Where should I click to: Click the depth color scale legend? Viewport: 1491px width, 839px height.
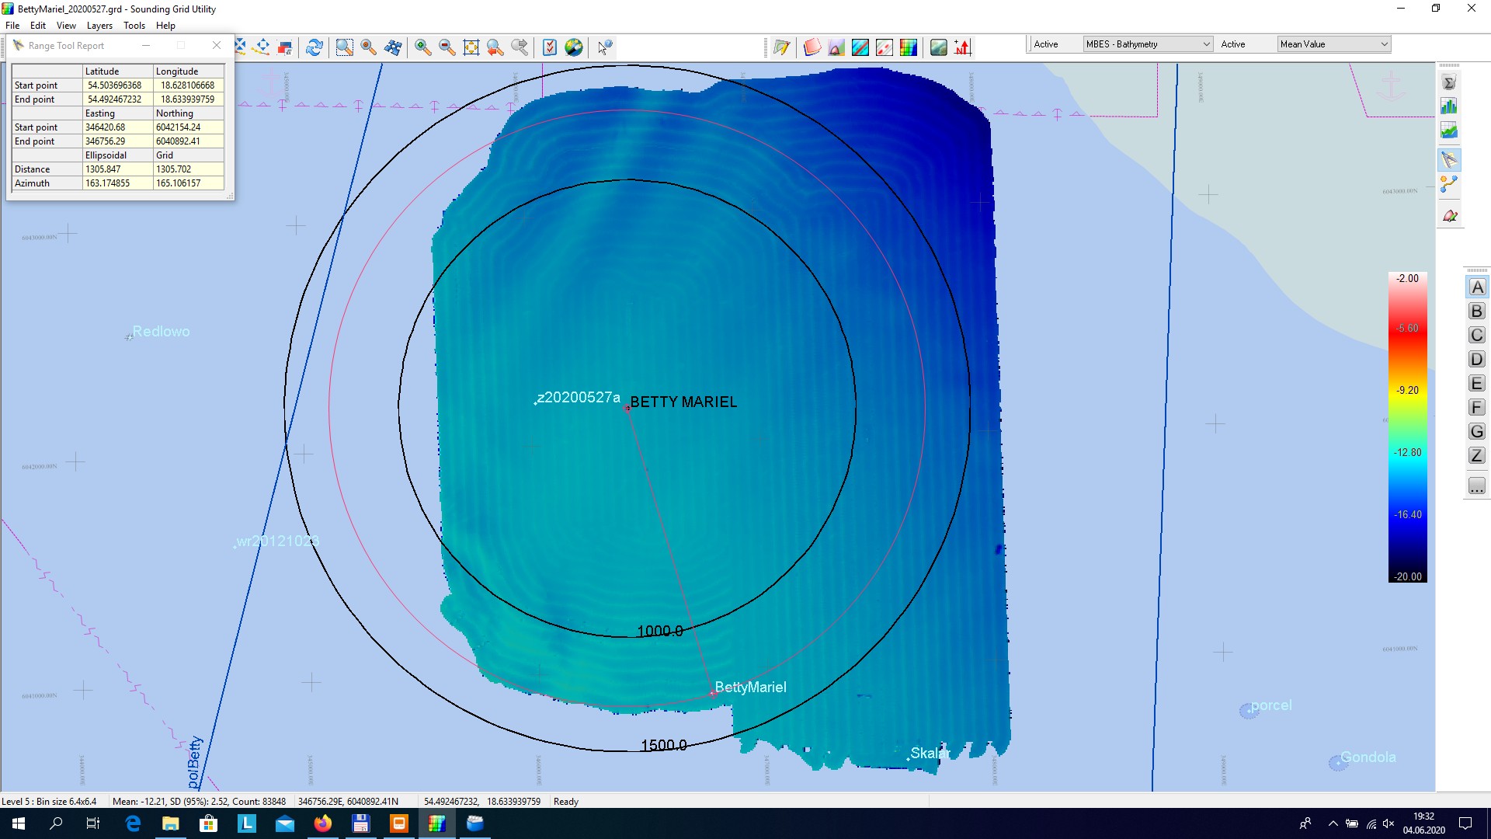click(x=1407, y=427)
